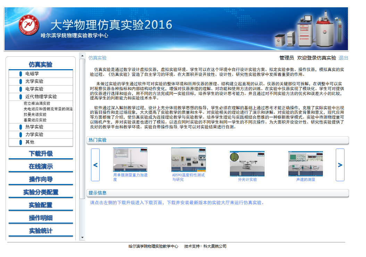Show next hot experiments with the > arrow
Screen dimensions: 366x257
click(340, 165)
